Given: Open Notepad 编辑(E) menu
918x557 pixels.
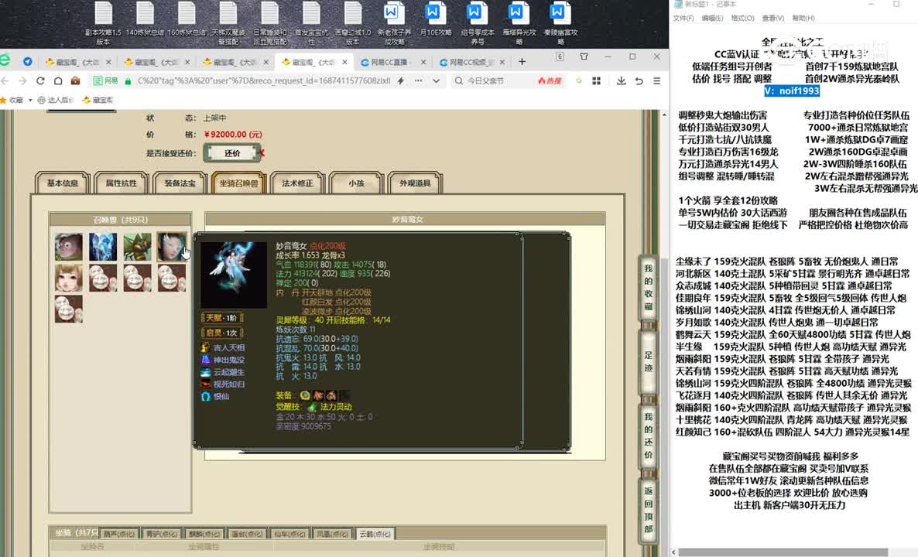Looking at the screenshot, I should [x=712, y=18].
